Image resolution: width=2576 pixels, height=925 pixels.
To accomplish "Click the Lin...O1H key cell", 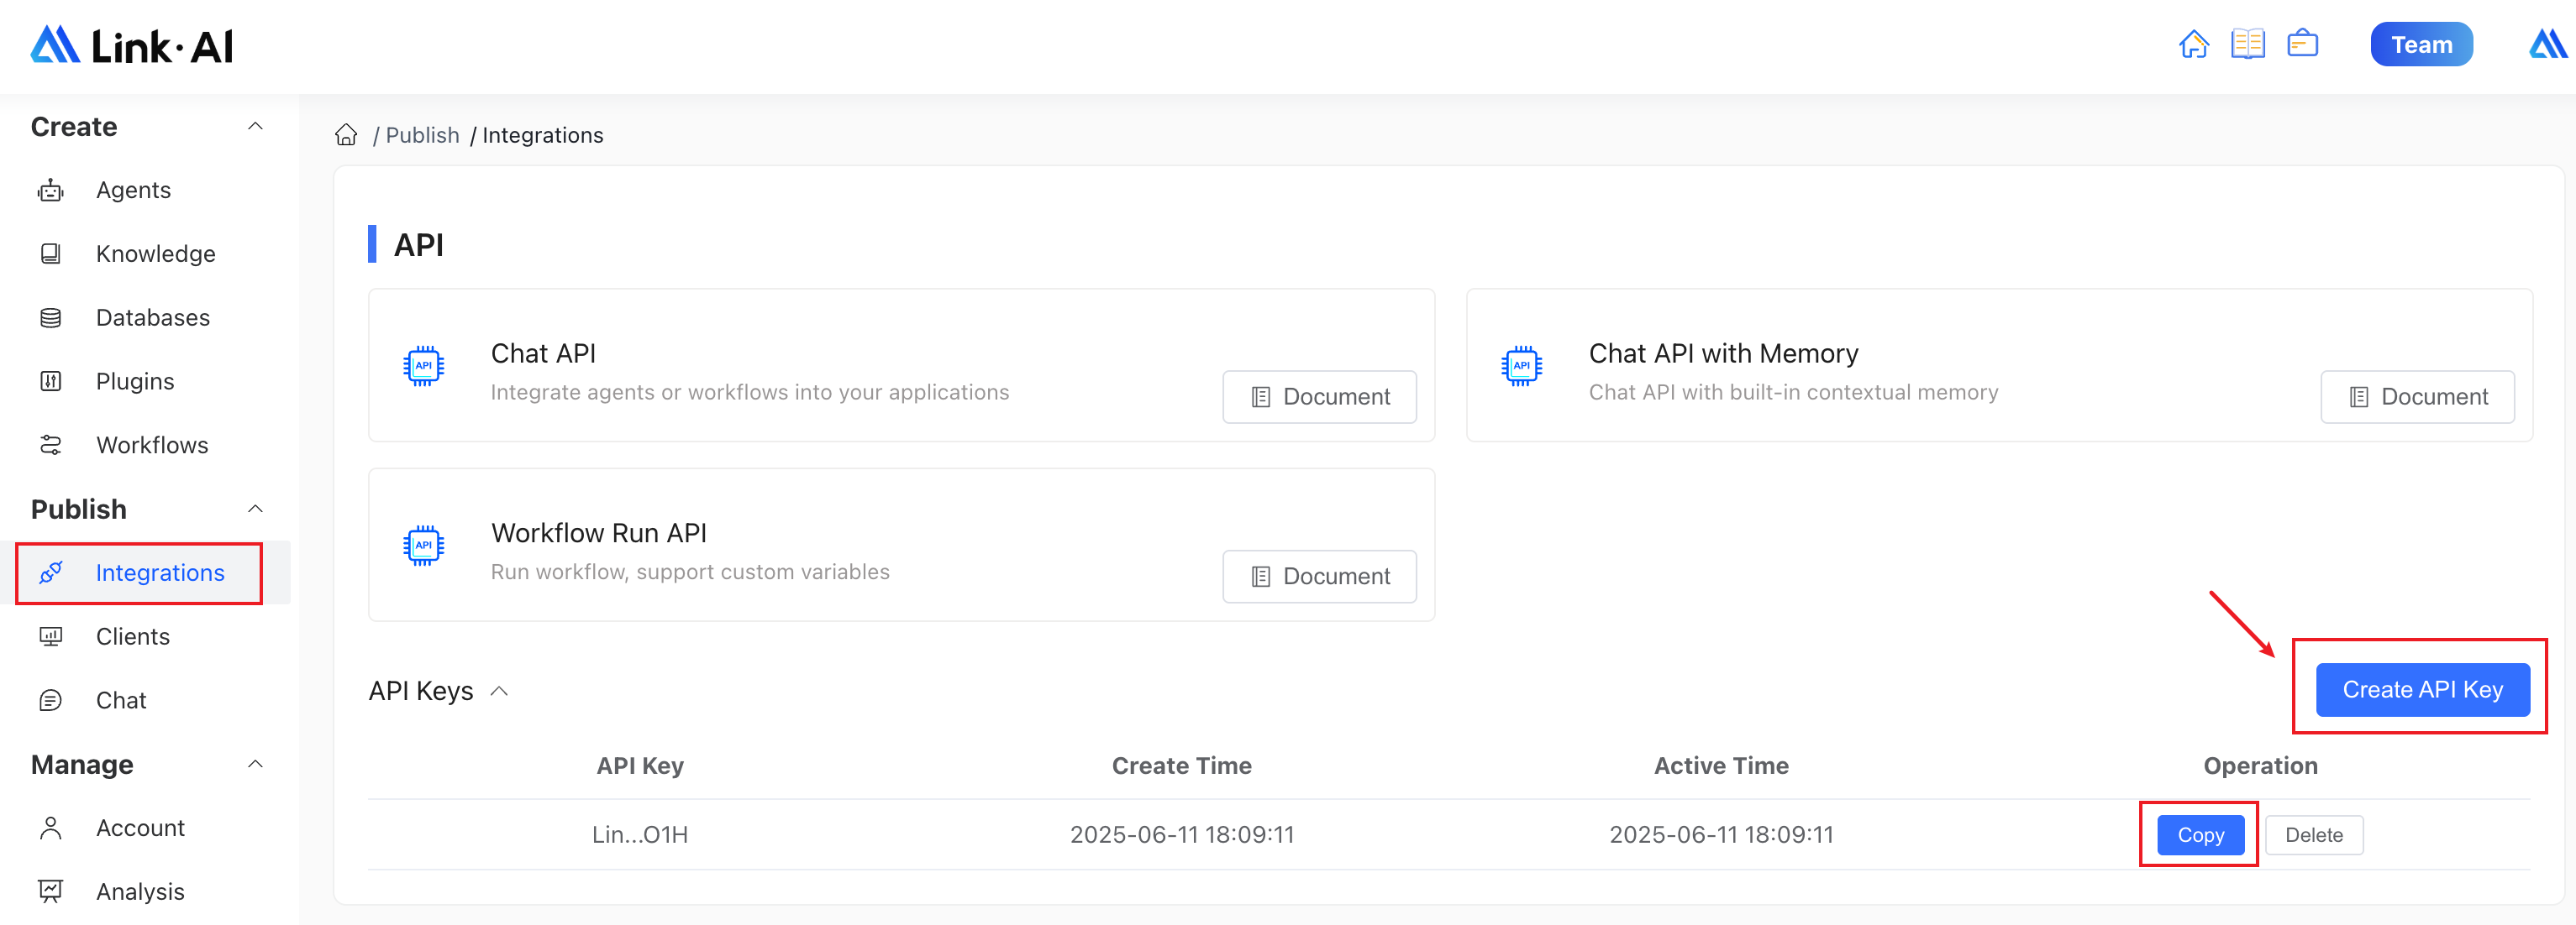I will tap(640, 835).
